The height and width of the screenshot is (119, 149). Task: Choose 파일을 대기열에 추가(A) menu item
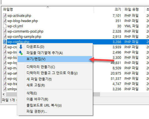point(55,53)
